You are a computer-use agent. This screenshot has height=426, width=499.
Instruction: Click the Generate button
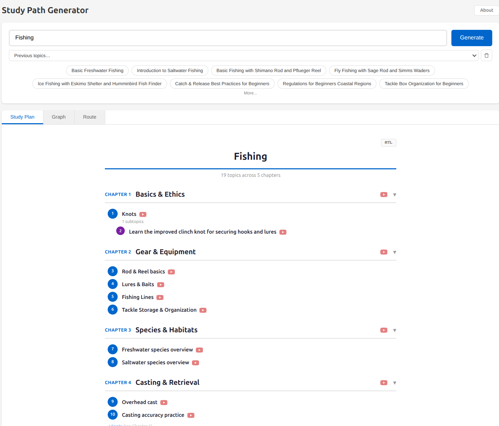(x=472, y=38)
